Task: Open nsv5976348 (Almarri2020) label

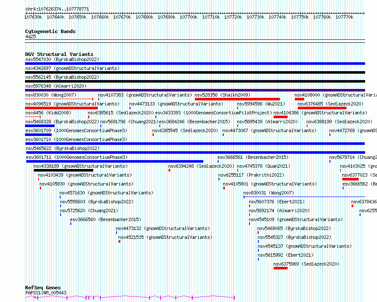Action: (56, 86)
